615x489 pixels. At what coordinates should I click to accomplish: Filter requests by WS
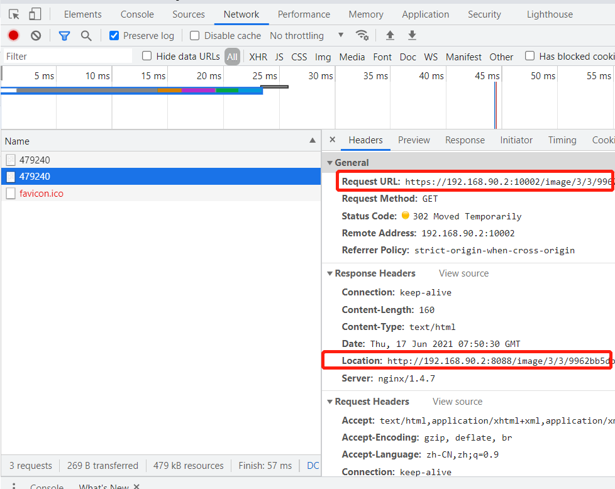[431, 57]
